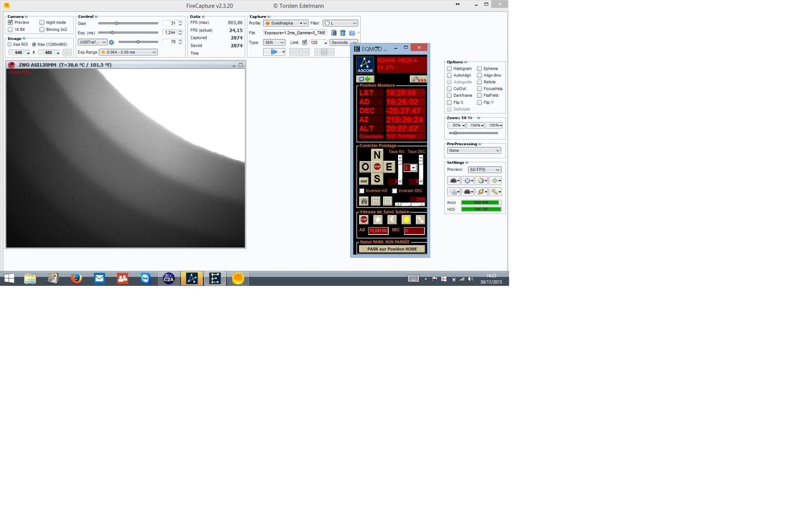Stop slewing with center STOP sign
Screen dimensions: 796x530
tap(377, 166)
